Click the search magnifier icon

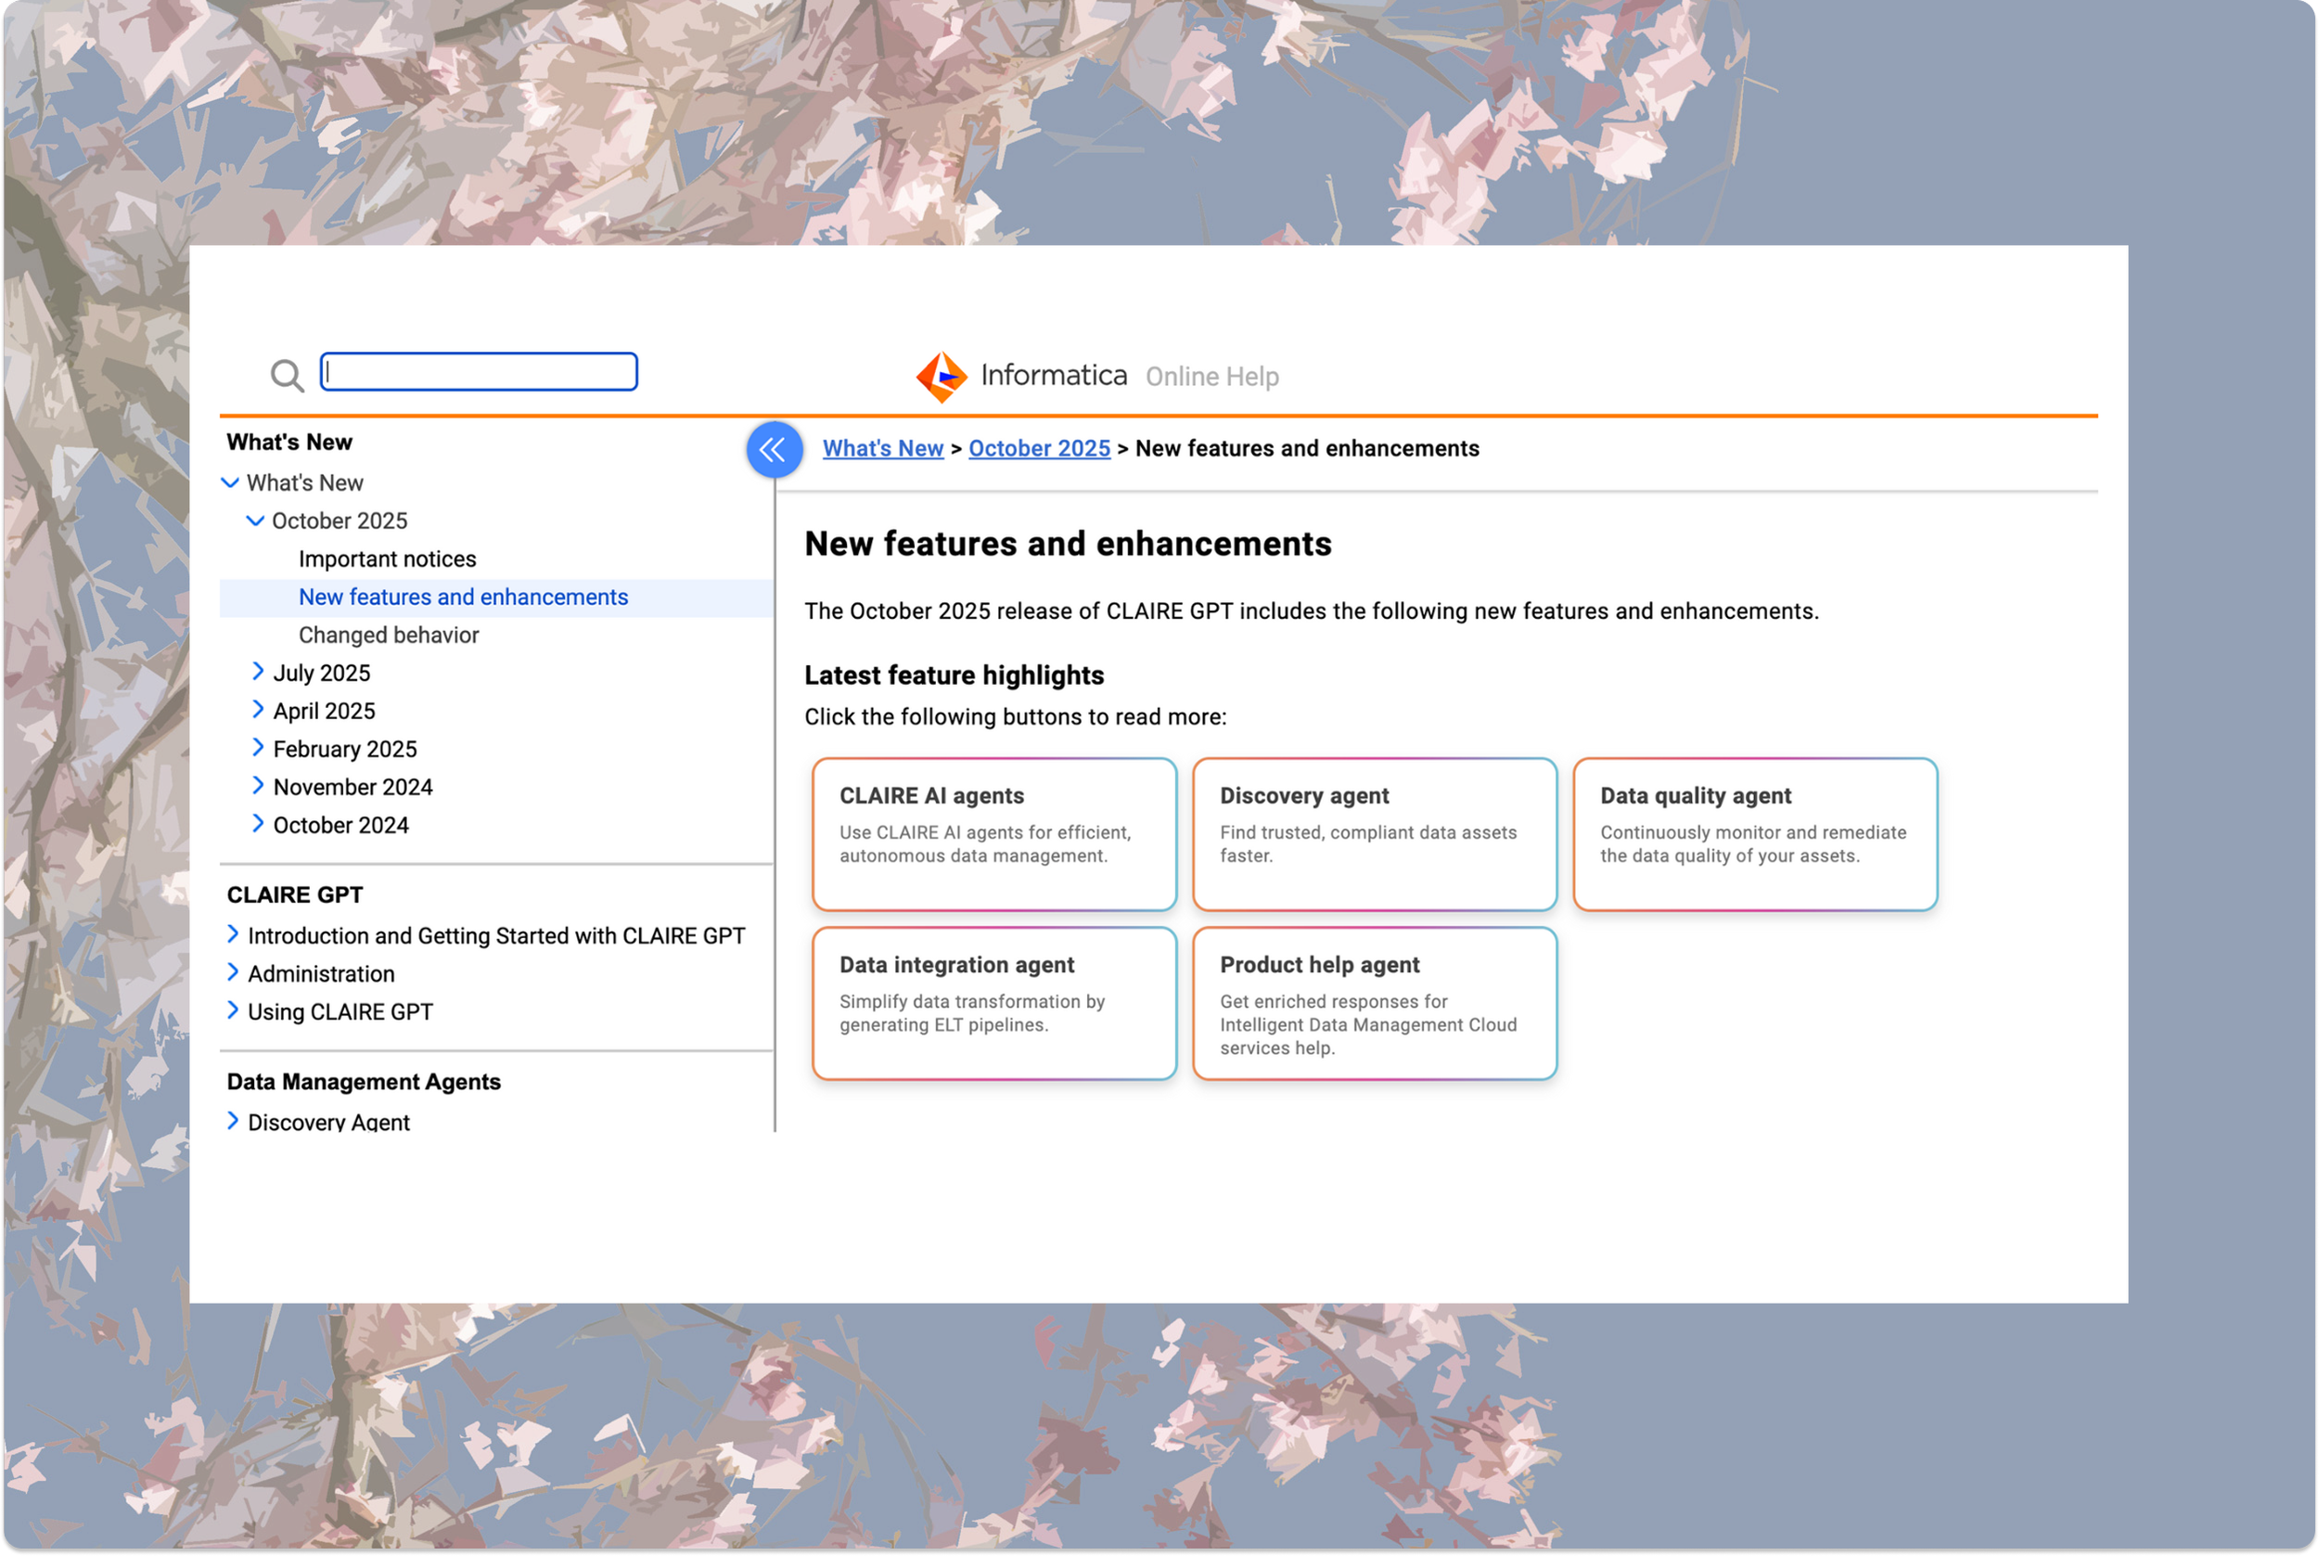(288, 375)
